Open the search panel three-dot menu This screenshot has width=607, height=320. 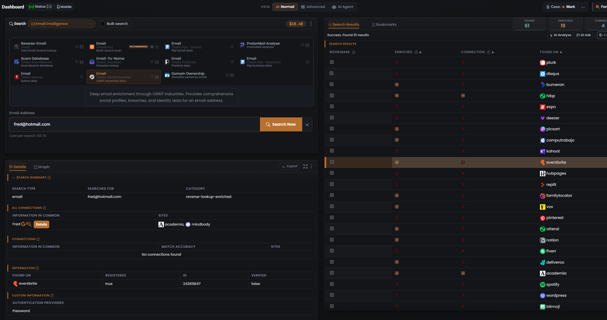pos(311,24)
